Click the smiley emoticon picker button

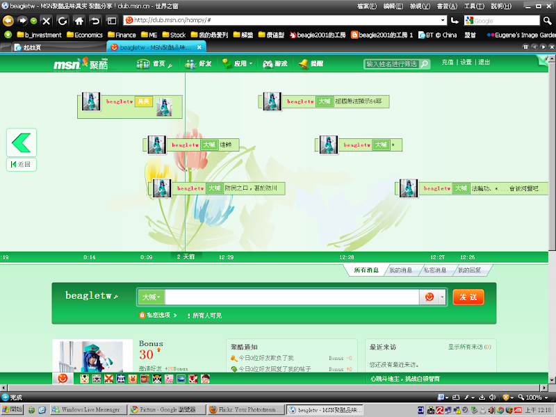[429, 297]
